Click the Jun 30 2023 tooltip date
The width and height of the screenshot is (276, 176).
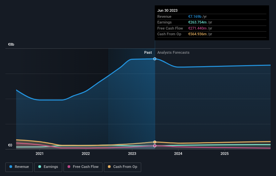coord(167,10)
